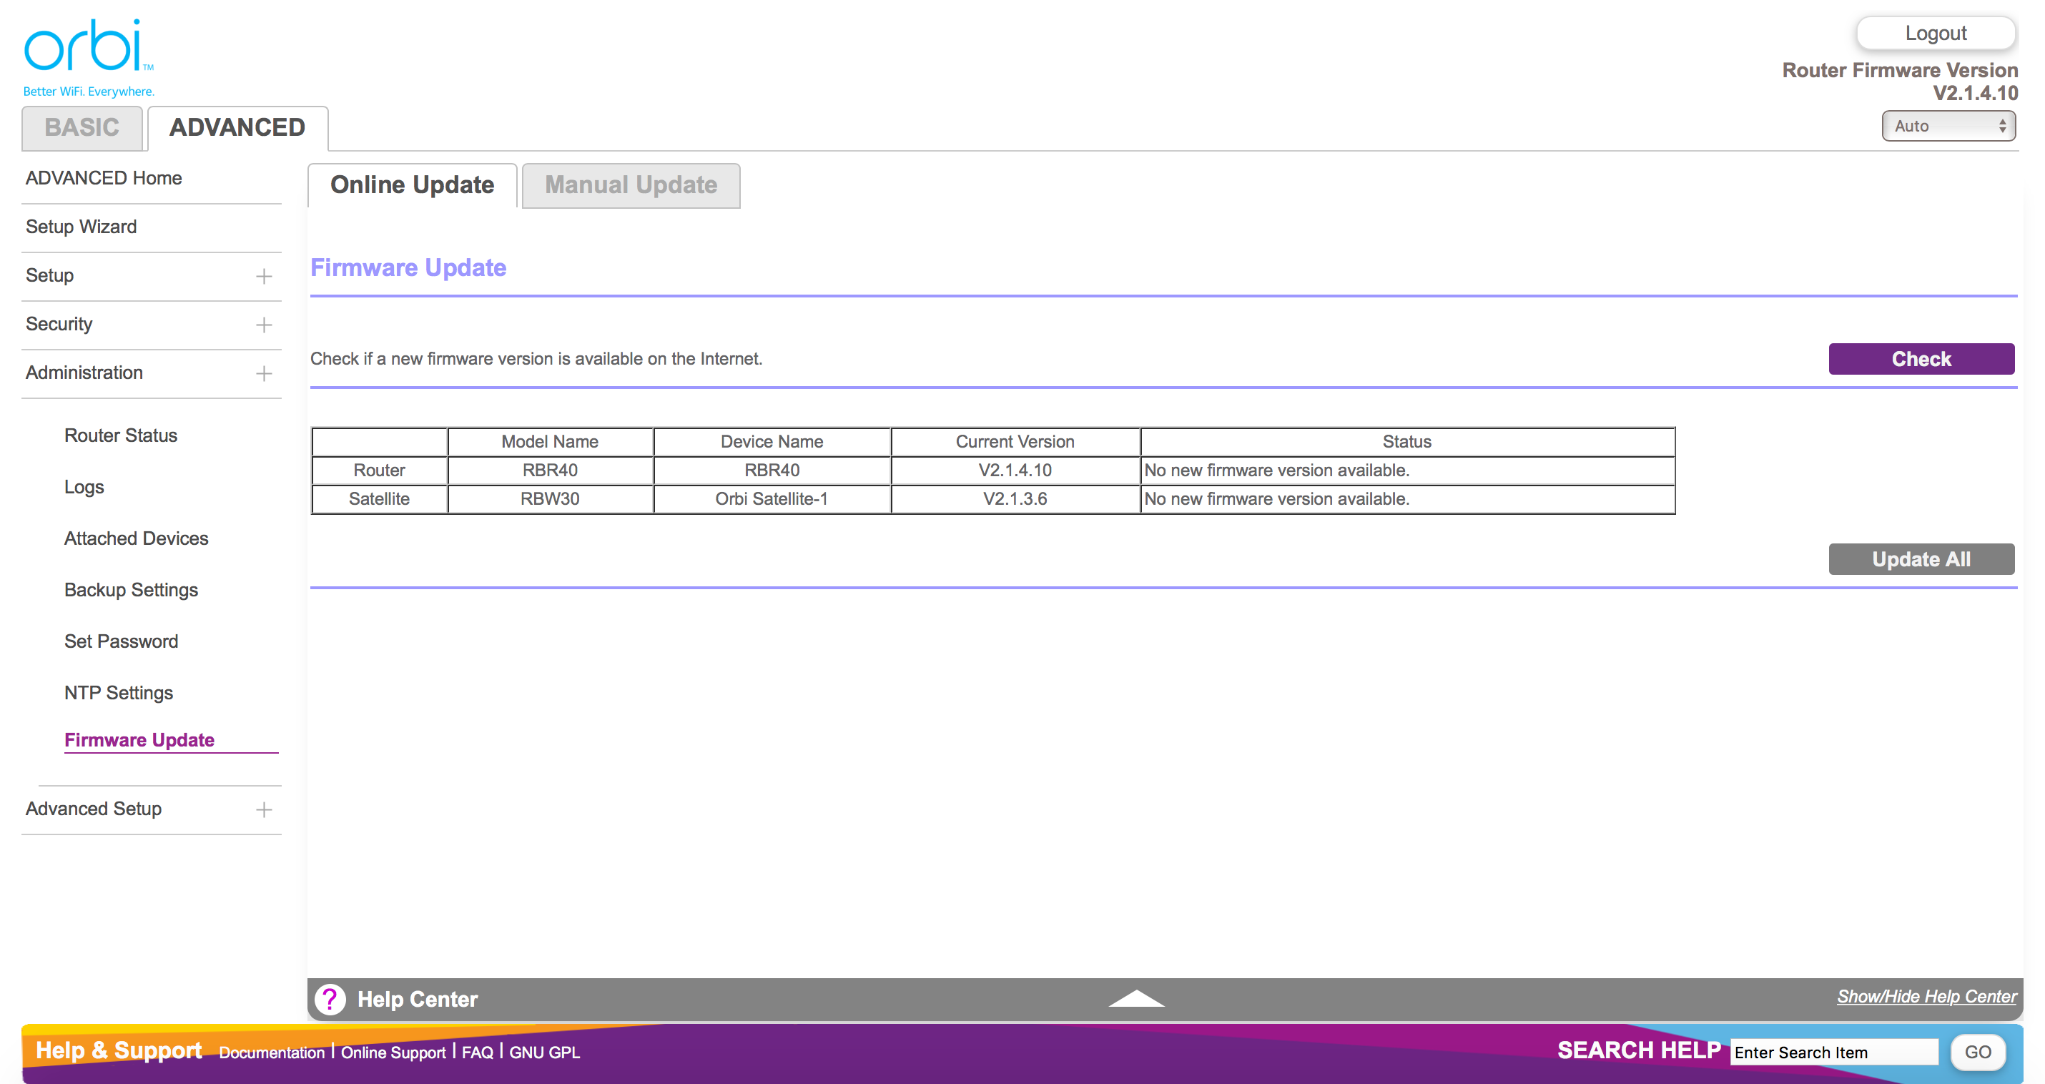The width and height of the screenshot is (2045, 1084).
Task: Select the Online Update tab
Action: [x=412, y=185]
